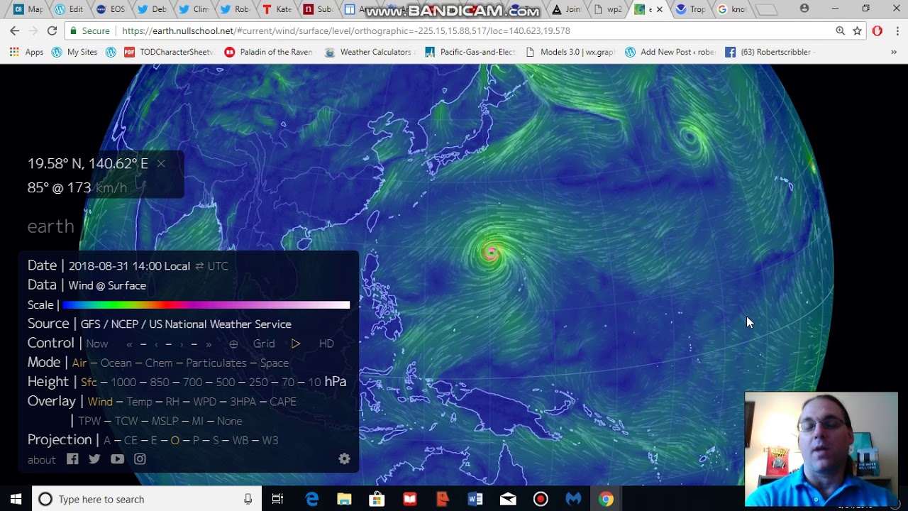908x511 pixels.
Task: Open the Instagram icon in earth menu
Action: click(x=140, y=459)
